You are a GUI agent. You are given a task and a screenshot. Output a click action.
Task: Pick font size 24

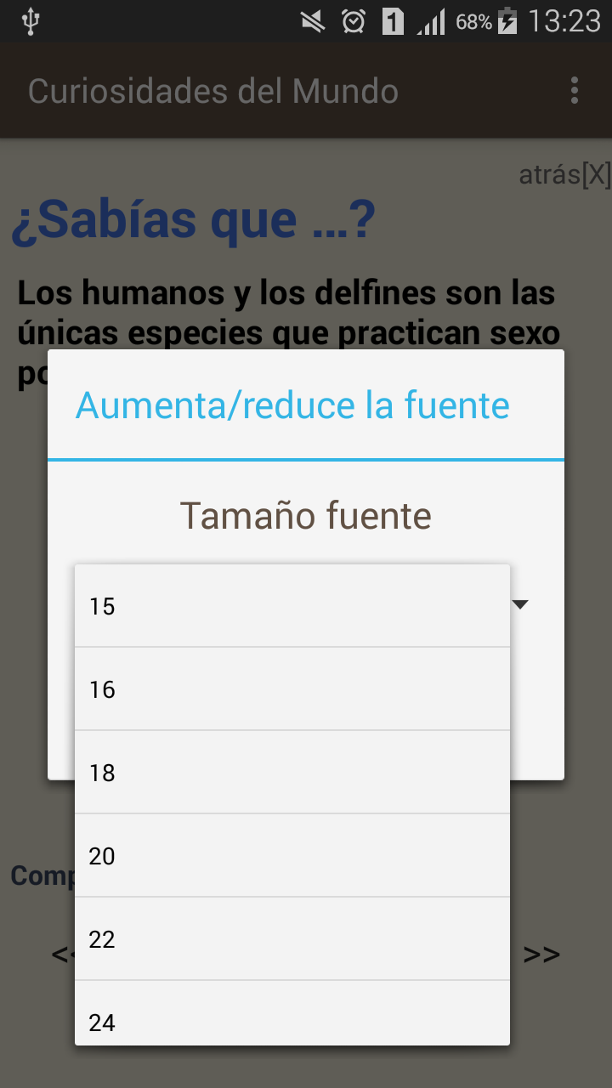[x=292, y=1013]
